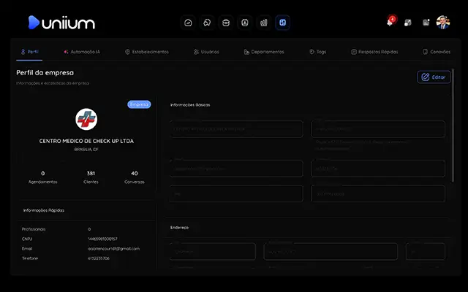Switch to the Automação IA tab
This screenshot has width=468, height=292.
[82, 52]
